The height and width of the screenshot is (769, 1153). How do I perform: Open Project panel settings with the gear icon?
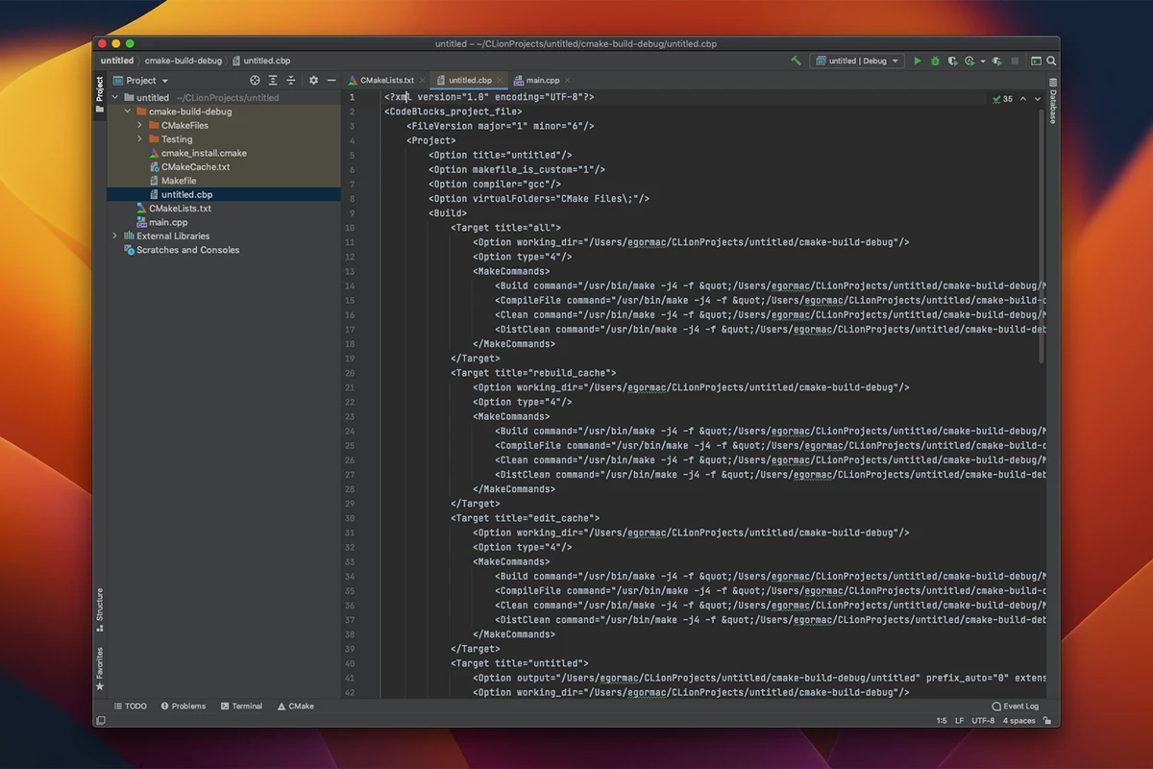[x=314, y=81]
